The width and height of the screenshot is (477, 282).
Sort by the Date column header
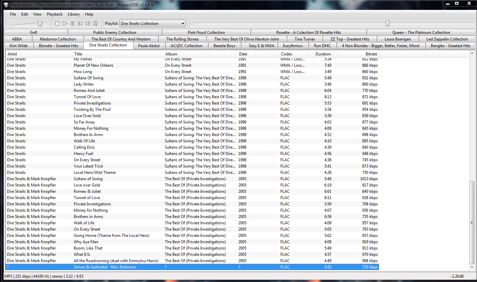tap(258, 54)
